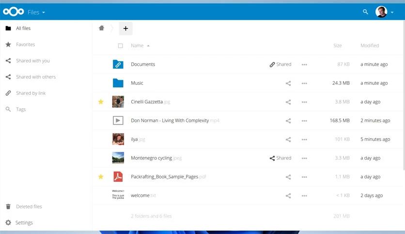Viewport: 405px width, 234px height.
Task: Open the Files app dropdown menu
Action: coord(36,12)
